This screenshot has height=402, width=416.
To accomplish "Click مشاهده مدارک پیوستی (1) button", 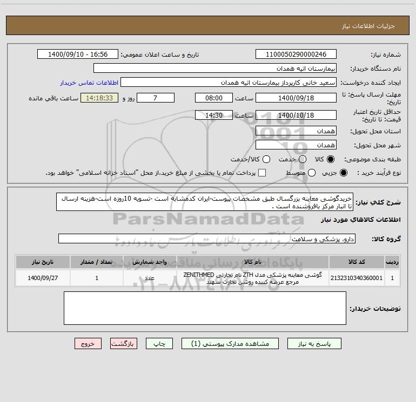I will click(230, 343).
